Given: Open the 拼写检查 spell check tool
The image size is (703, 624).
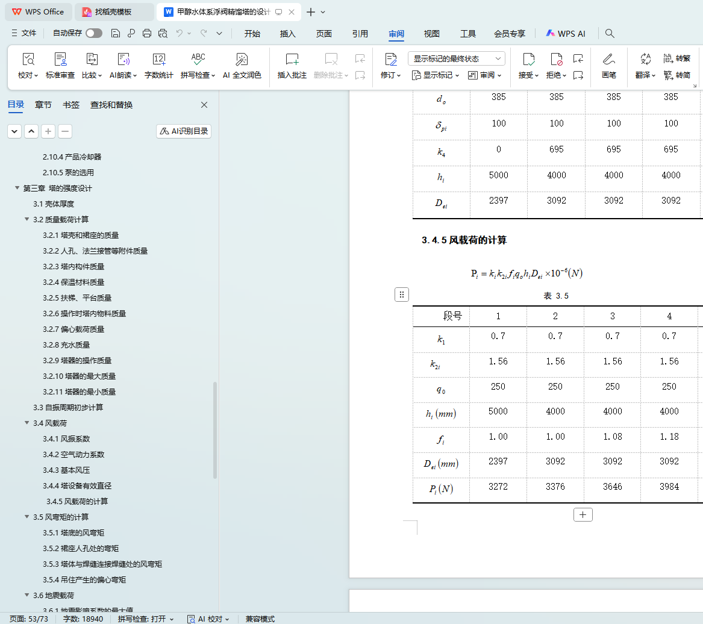Looking at the screenshot, I should [x=198, y=59].
